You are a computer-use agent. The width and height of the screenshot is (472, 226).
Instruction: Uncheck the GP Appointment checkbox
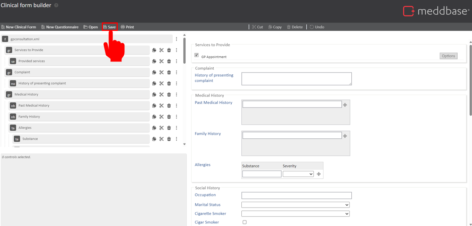point(197,55)
